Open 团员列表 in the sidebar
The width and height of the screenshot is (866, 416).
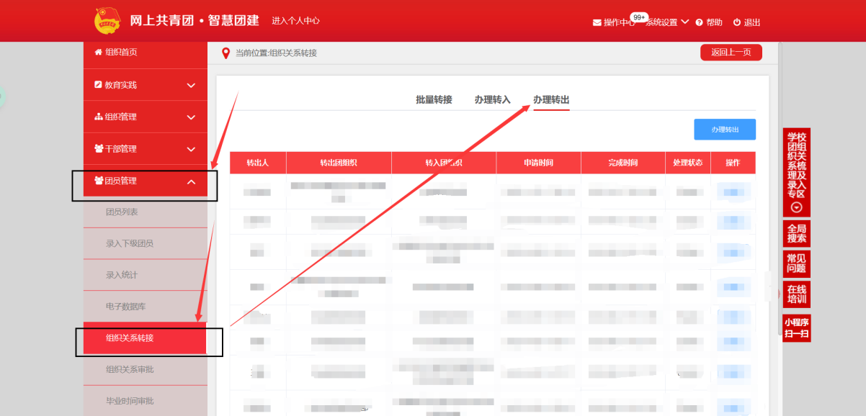[x=122, y=212]
